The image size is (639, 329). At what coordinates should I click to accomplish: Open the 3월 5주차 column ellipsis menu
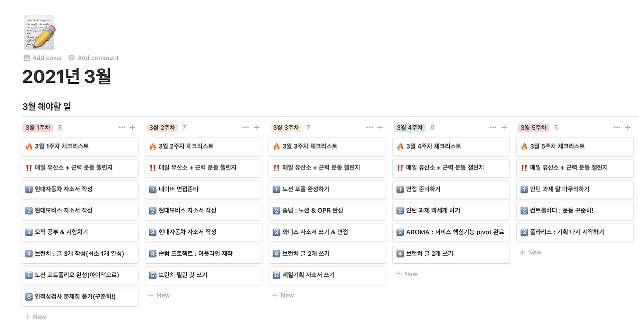tap(617, 128)
